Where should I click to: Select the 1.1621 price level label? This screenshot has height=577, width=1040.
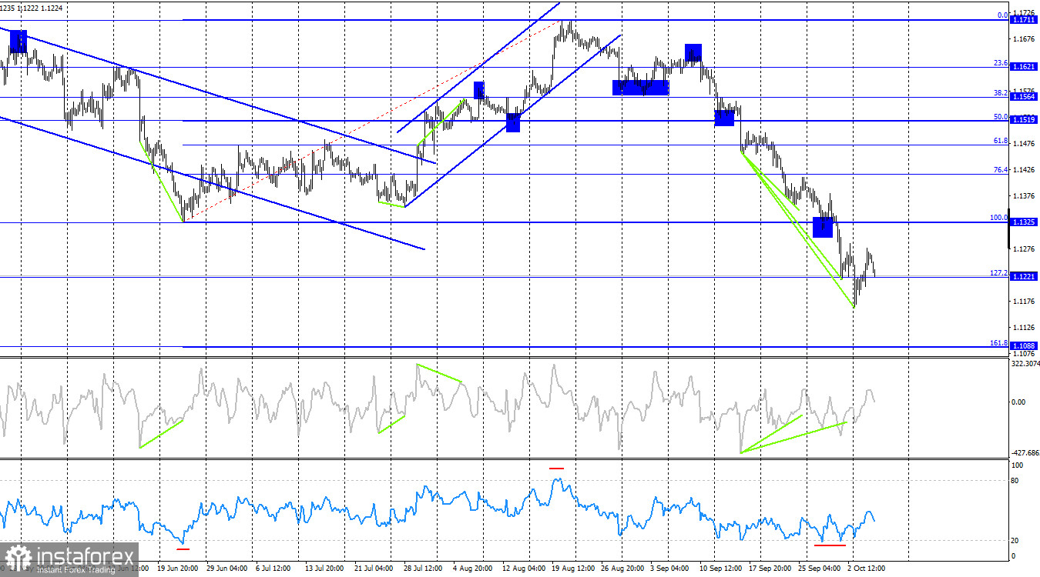1024,67
